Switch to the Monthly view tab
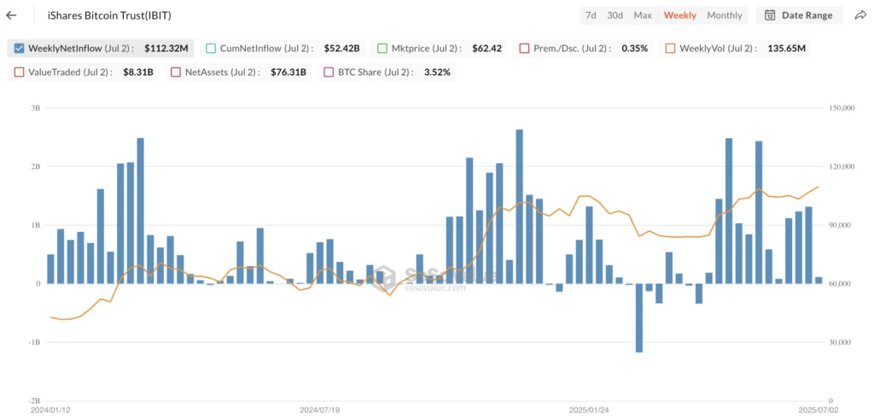This screenshot has height=416, width=874. pos(725,15)
